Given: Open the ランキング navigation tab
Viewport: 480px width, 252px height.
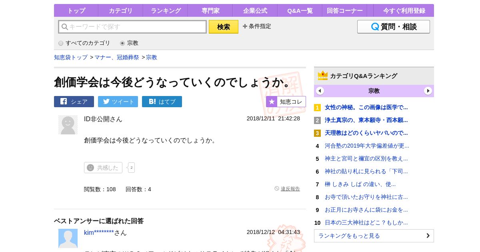Looking at the screenshot, I should [x=166, y=11].
